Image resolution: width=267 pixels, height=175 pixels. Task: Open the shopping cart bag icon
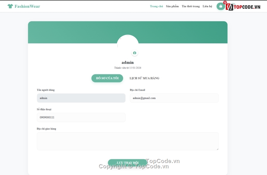click(221, 6)
